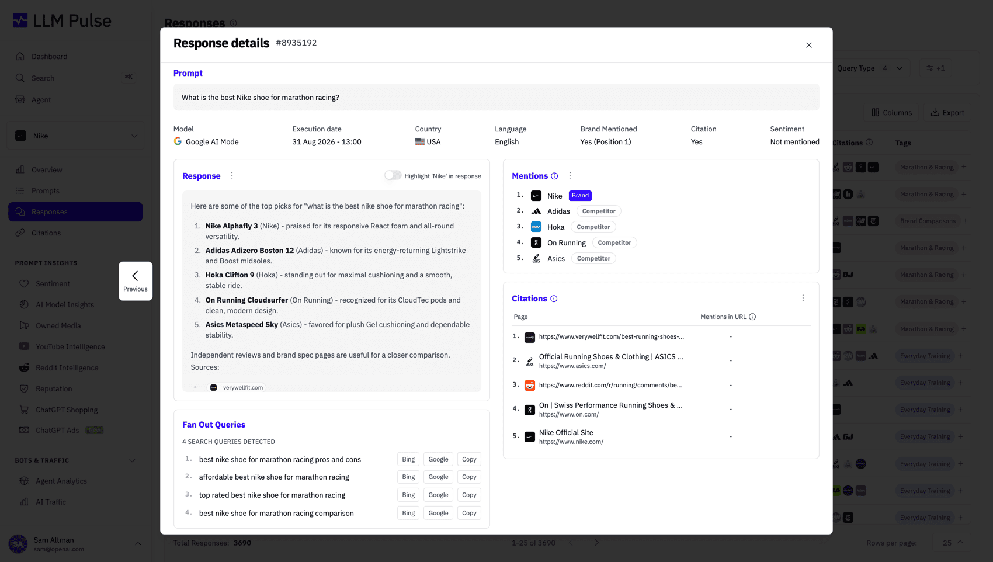The image size is (993, 562).
Task: Click the Hoka logo in Mentions
Action: pyautogui.click(x=536, y=227)
